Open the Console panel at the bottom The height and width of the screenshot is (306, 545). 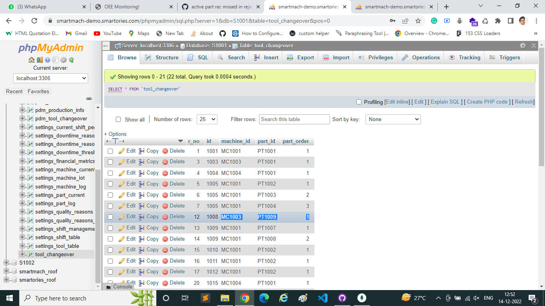pos(122,286)
